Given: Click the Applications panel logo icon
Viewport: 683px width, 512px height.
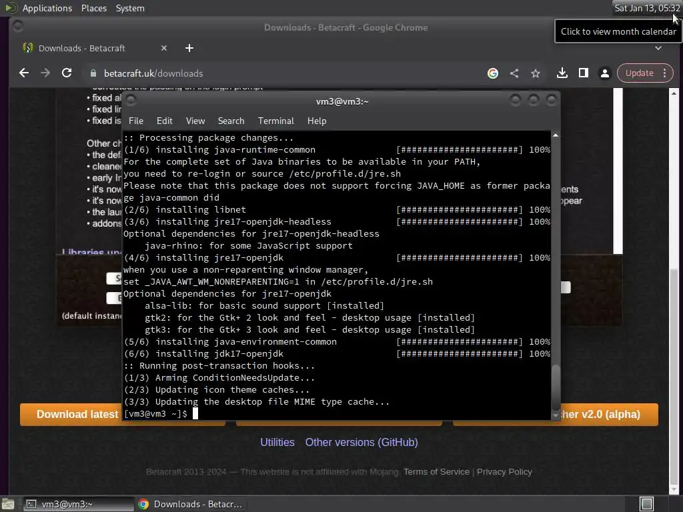Looking at the screenshot, I should coord(11,8).
